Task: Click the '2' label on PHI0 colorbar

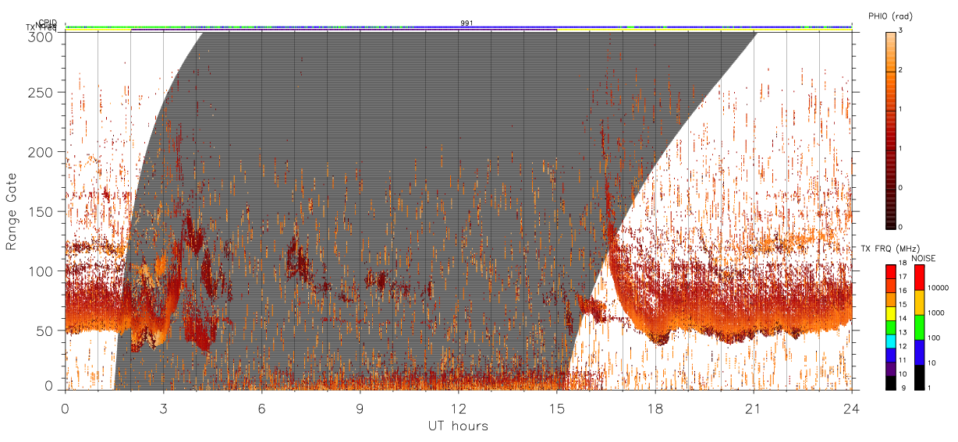Action: (x=901, y=71)
